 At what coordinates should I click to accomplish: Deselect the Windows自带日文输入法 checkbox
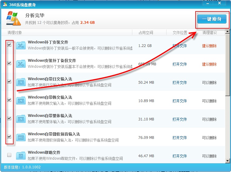click(9, 82)
